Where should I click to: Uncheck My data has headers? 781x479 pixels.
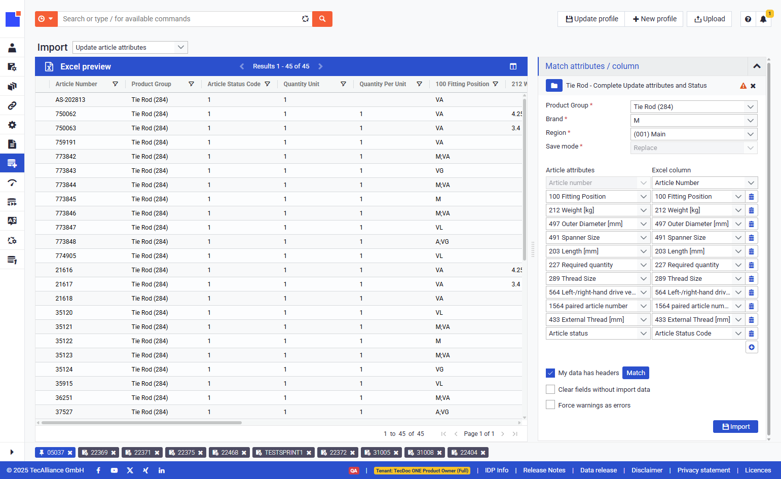550,373
